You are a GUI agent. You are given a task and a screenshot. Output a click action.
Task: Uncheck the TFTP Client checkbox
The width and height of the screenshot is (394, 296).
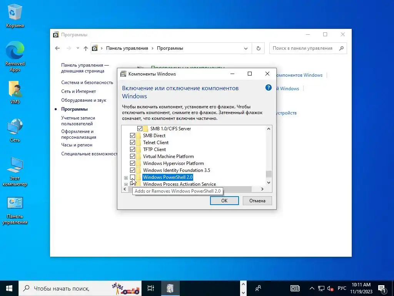(x=132, y=150)
